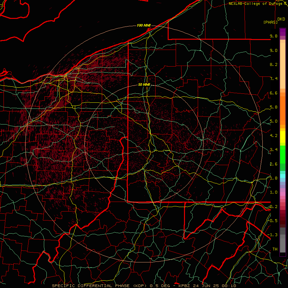The height and width of the screenshot is (288, 288).
Task: Click the bright yellow segment of the color bar
Action: [x=283, y=137]
